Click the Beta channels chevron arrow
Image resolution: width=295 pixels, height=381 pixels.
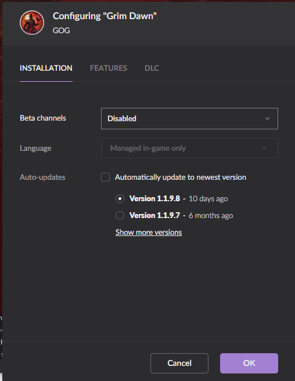tap(267, 118)
